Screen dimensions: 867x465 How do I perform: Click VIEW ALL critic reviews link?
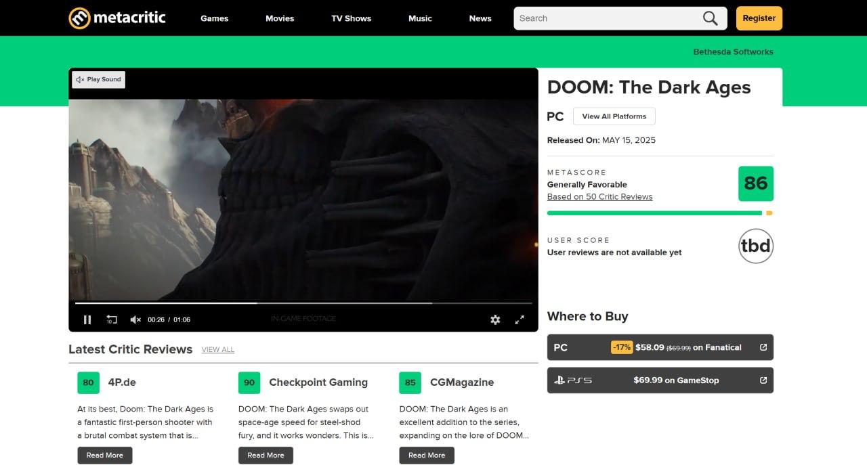pos(218,350)
